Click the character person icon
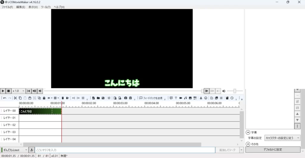The height and width of the screenshot is (158, 305). tap(201, 98)
